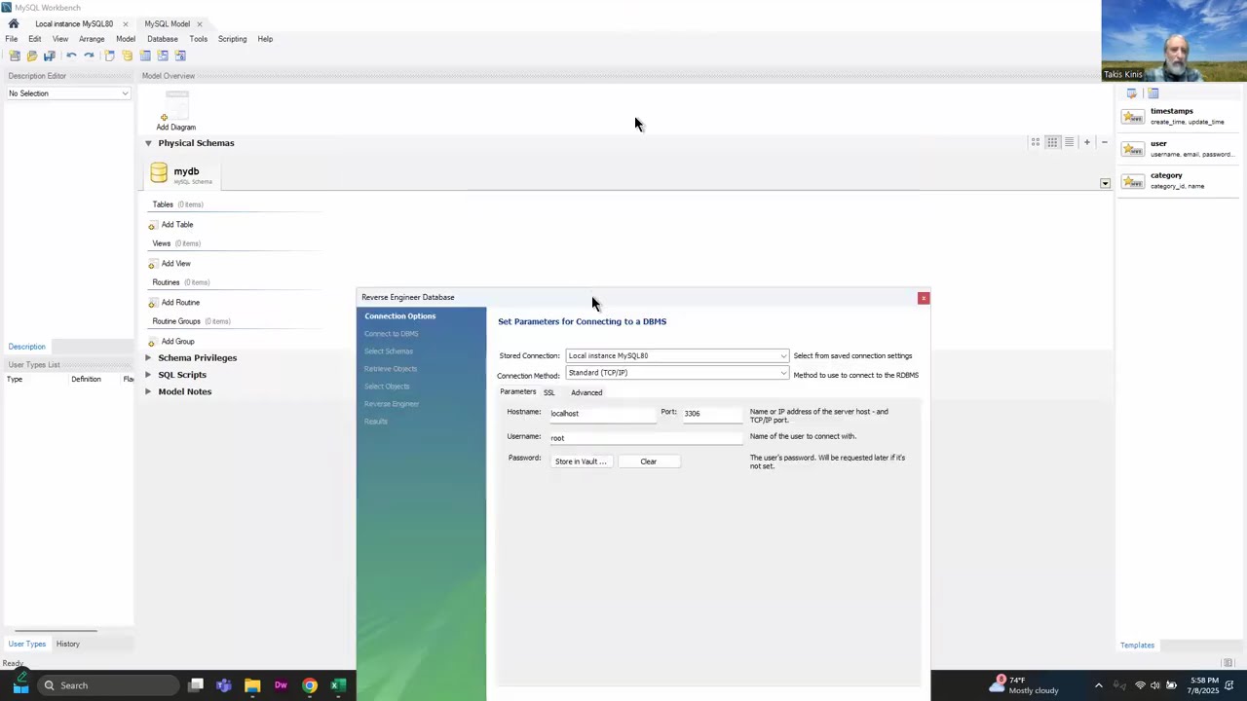Expand the Model Notes section
This screenshot has width=1247, height=701.
[x=148, y=391]
